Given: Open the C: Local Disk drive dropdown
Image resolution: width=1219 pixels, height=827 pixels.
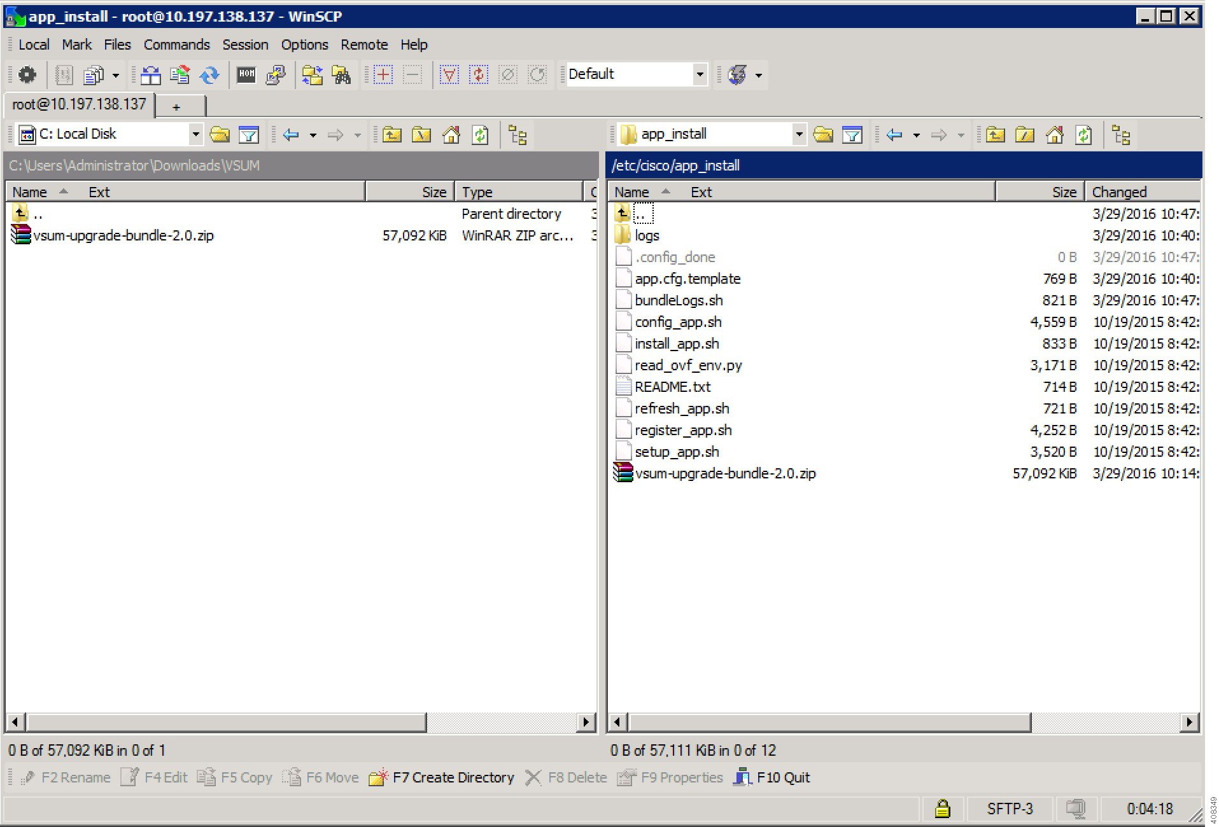Looking at the screenshot, I should point(195,134).
